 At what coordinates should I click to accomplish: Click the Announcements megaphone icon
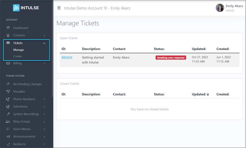(8, 136)
